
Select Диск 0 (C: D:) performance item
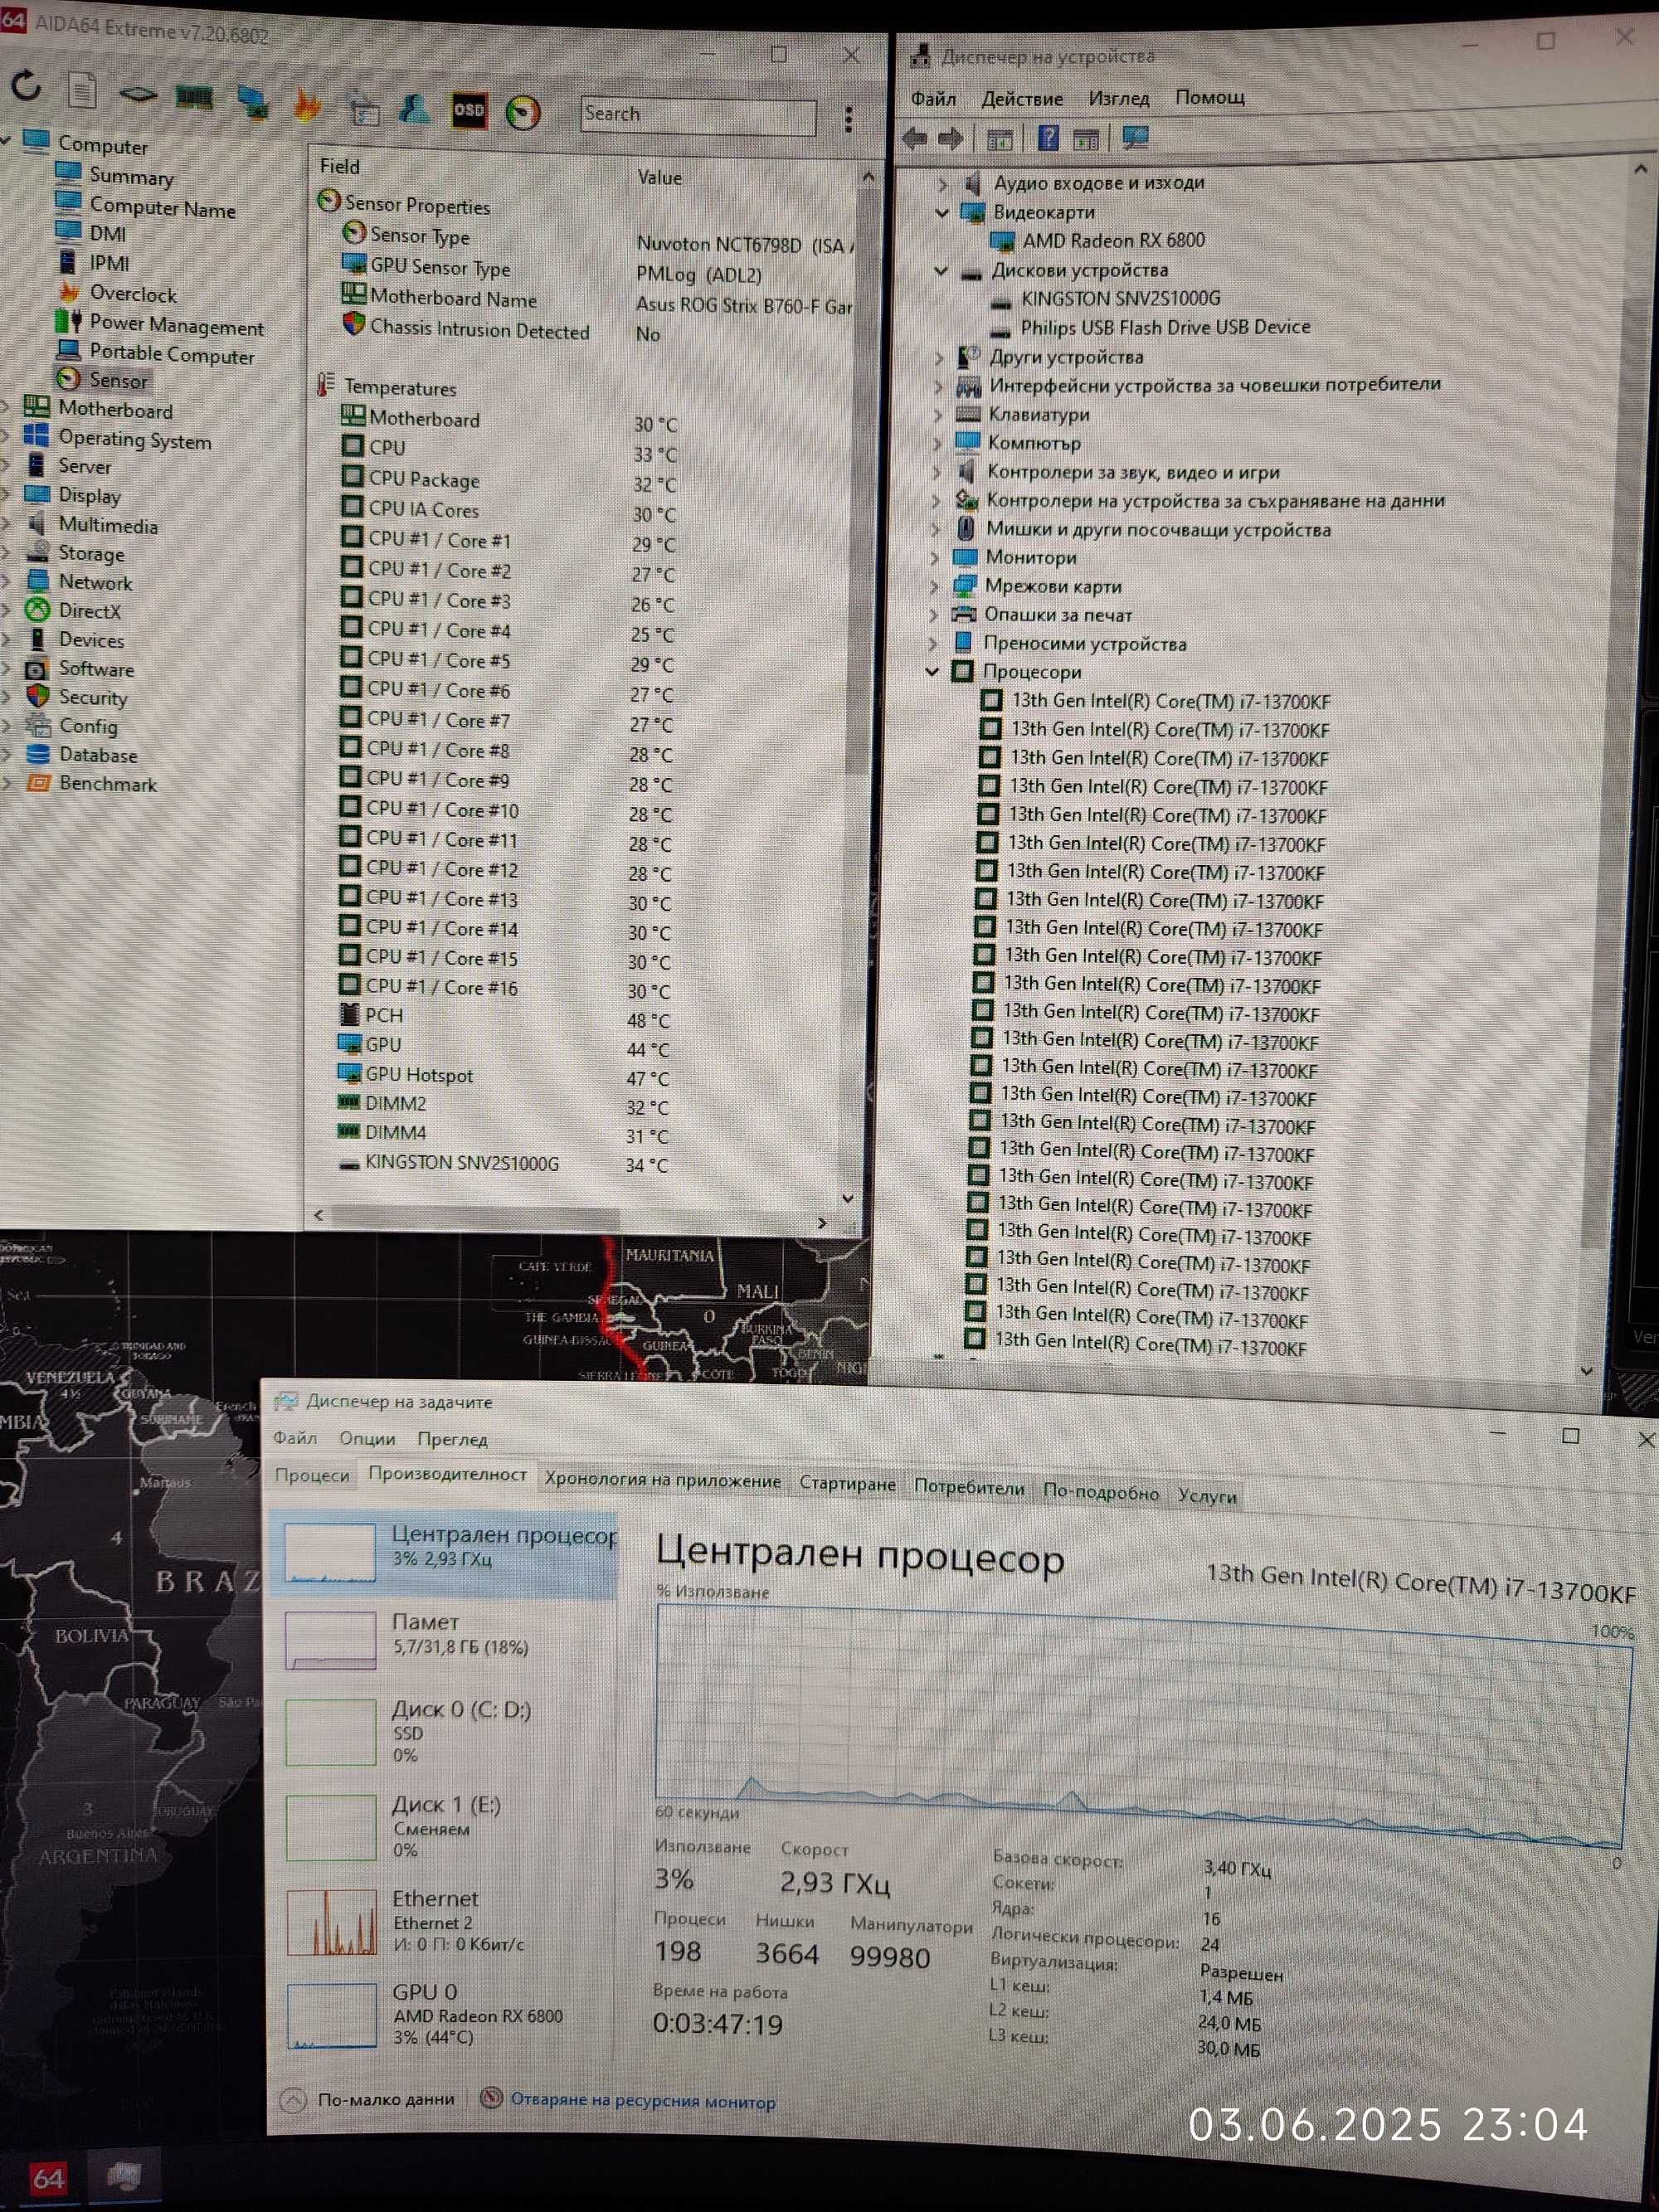pos(445,1731)
